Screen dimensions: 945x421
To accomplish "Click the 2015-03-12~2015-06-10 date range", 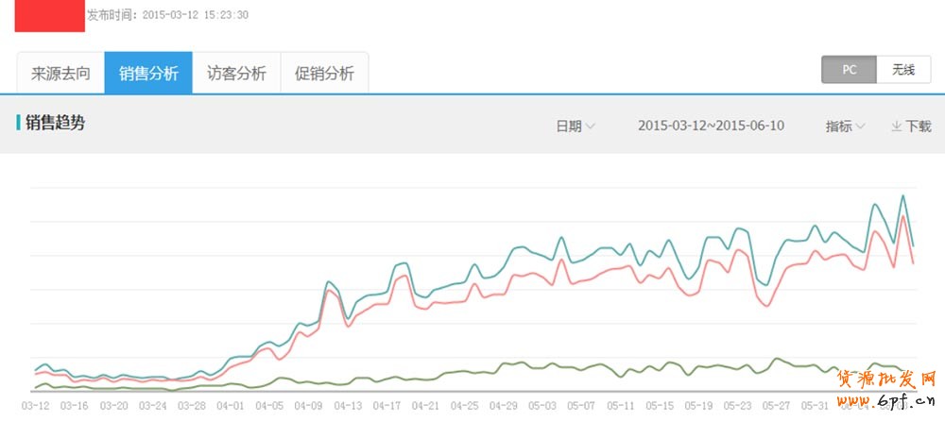I will pyautogui.click(x=711, y=126).
